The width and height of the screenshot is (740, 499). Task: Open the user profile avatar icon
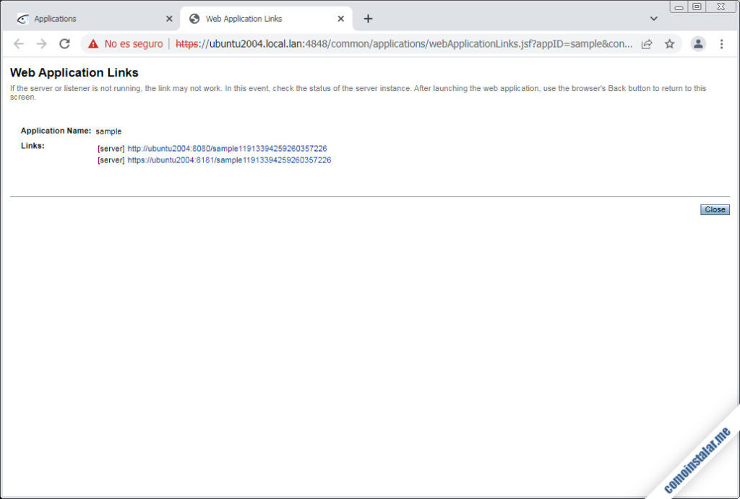tap(698, 44)
